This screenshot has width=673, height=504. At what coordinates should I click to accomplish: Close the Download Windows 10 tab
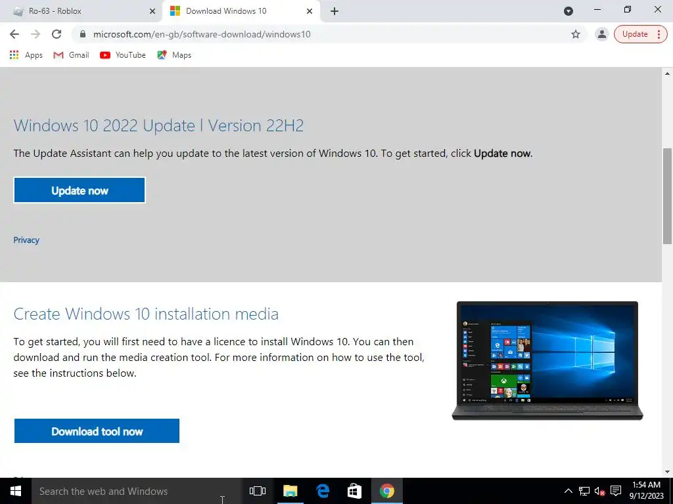tap(310, 11)
